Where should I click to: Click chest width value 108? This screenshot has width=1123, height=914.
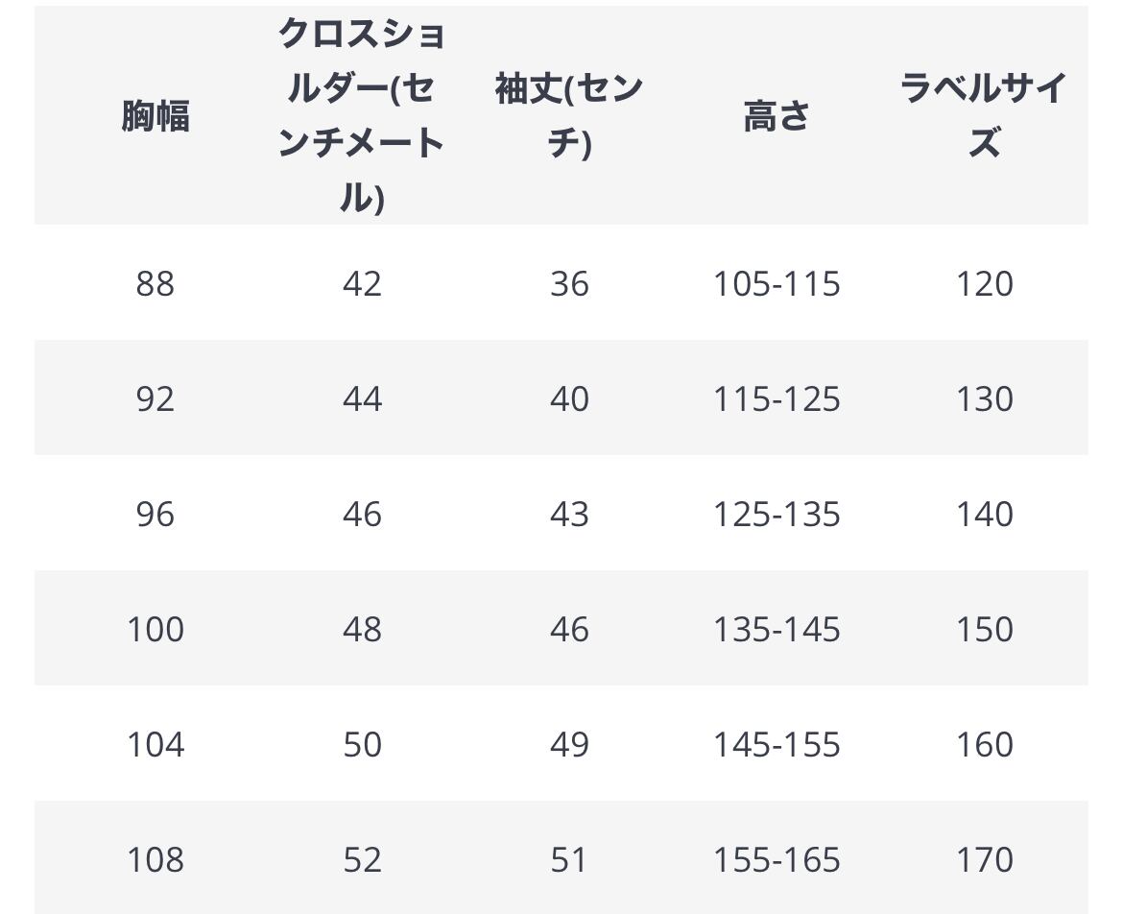155,859
